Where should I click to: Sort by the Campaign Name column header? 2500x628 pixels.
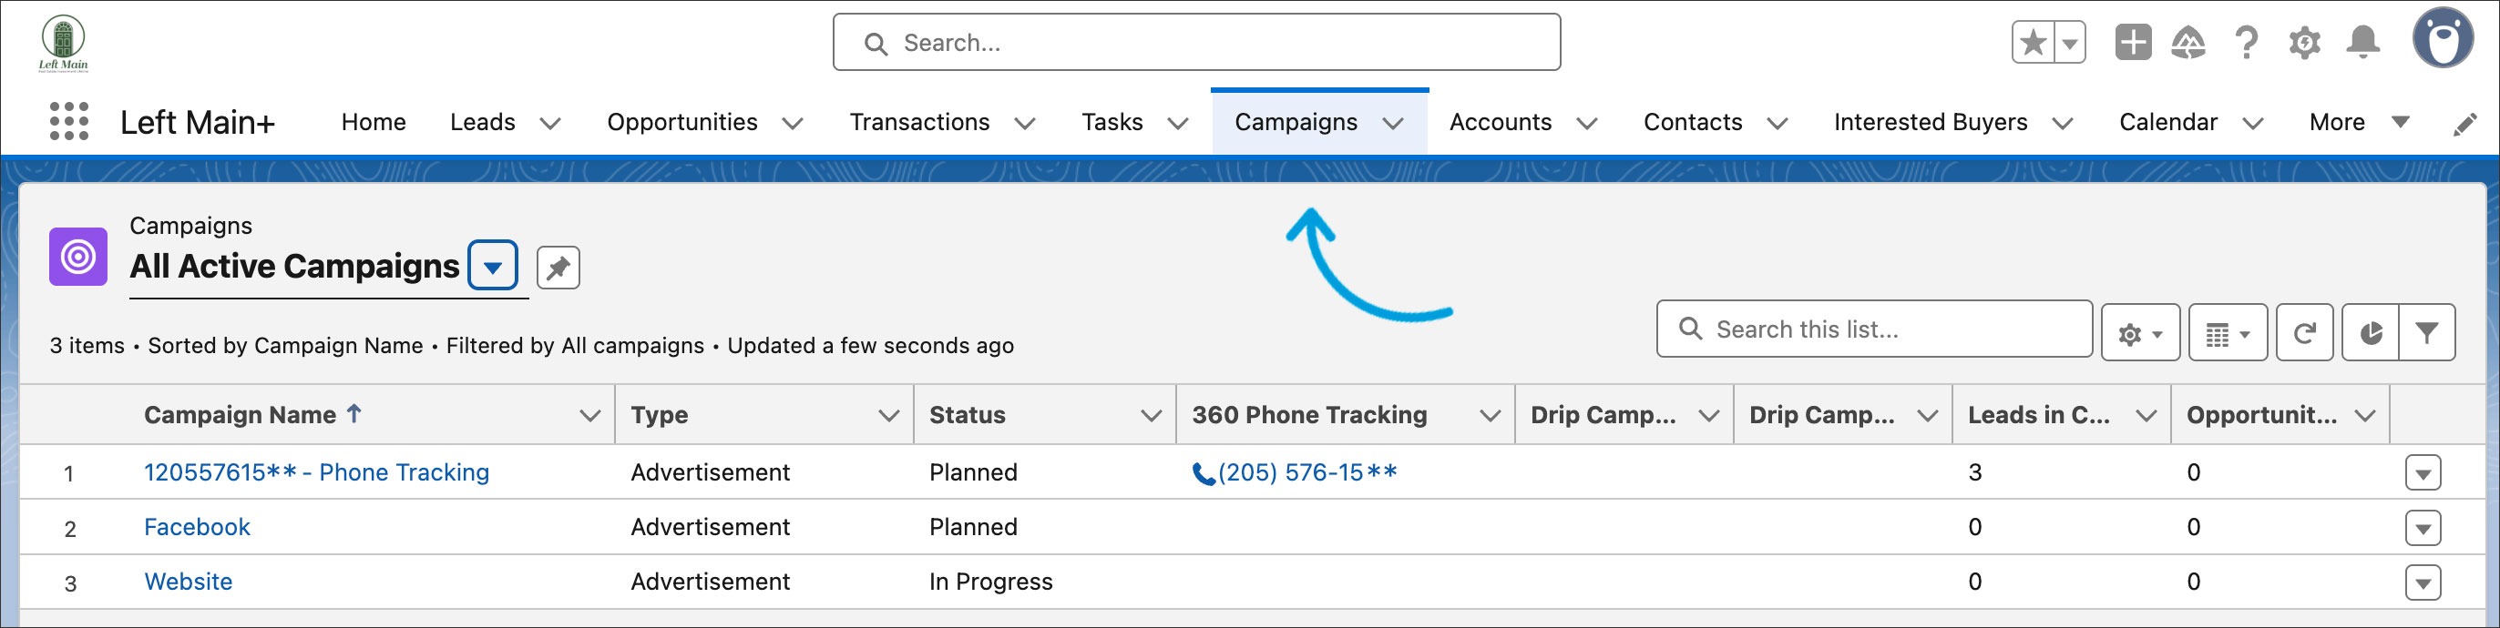(240, 415)
